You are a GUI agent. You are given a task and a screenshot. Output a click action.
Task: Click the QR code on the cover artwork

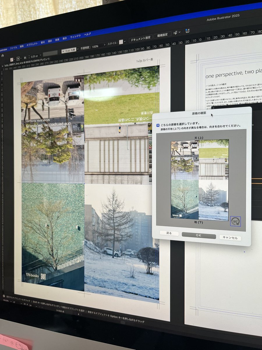tap(43, 276)
